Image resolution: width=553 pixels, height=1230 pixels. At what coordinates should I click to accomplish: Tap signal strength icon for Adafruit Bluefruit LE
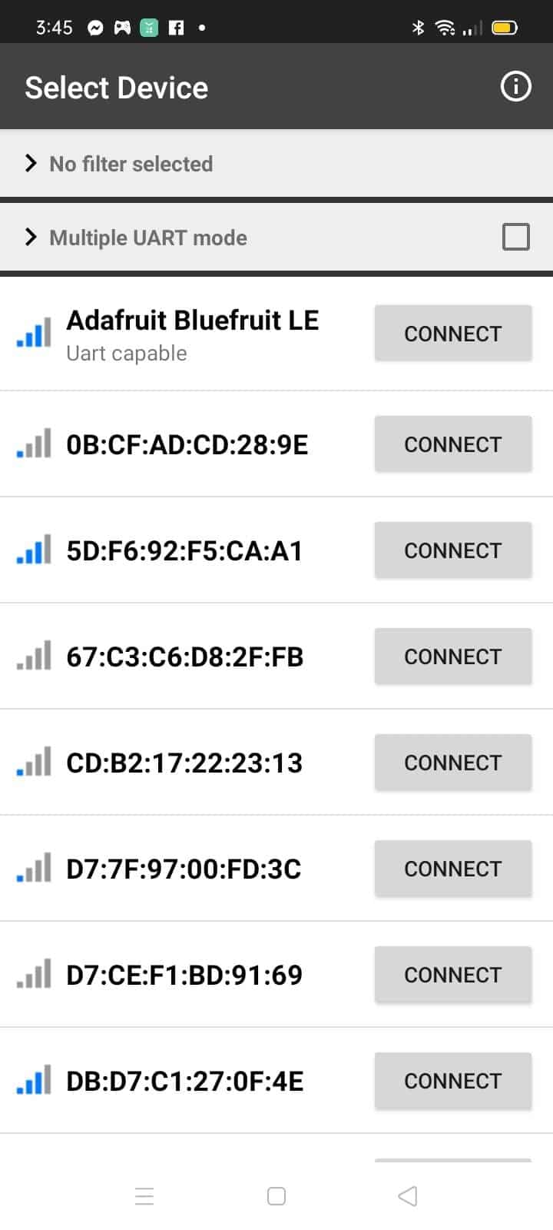coord(34,333)
